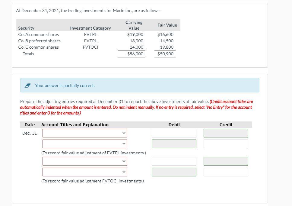Click the '$50,900' fair value total
This screenshot has width=292, height=206.
[x=165, y=54]
